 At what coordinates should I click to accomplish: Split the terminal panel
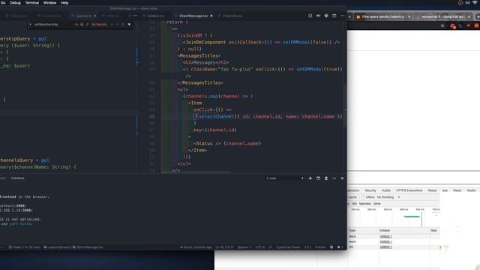pos(318,178)
